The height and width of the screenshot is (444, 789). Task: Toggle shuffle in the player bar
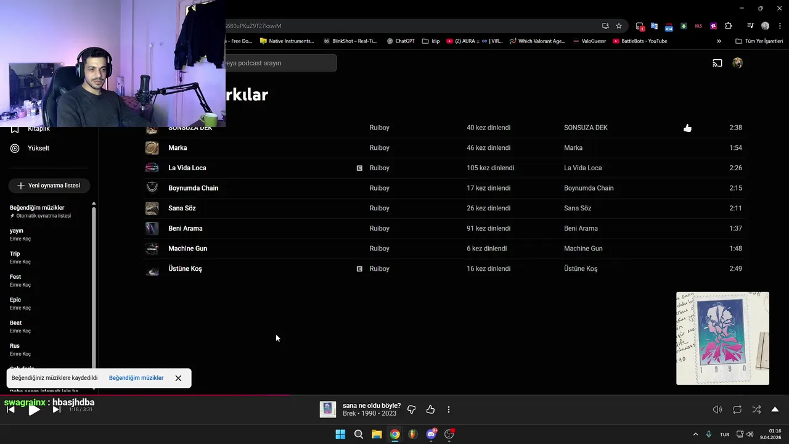(x=756, y=409)
